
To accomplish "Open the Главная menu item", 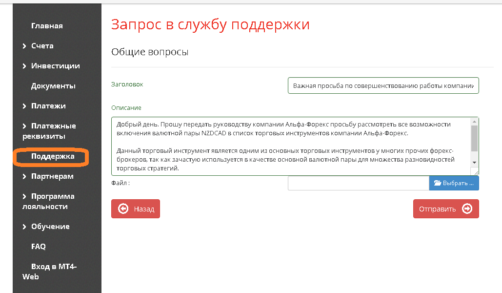I will [x=47, y=26].
